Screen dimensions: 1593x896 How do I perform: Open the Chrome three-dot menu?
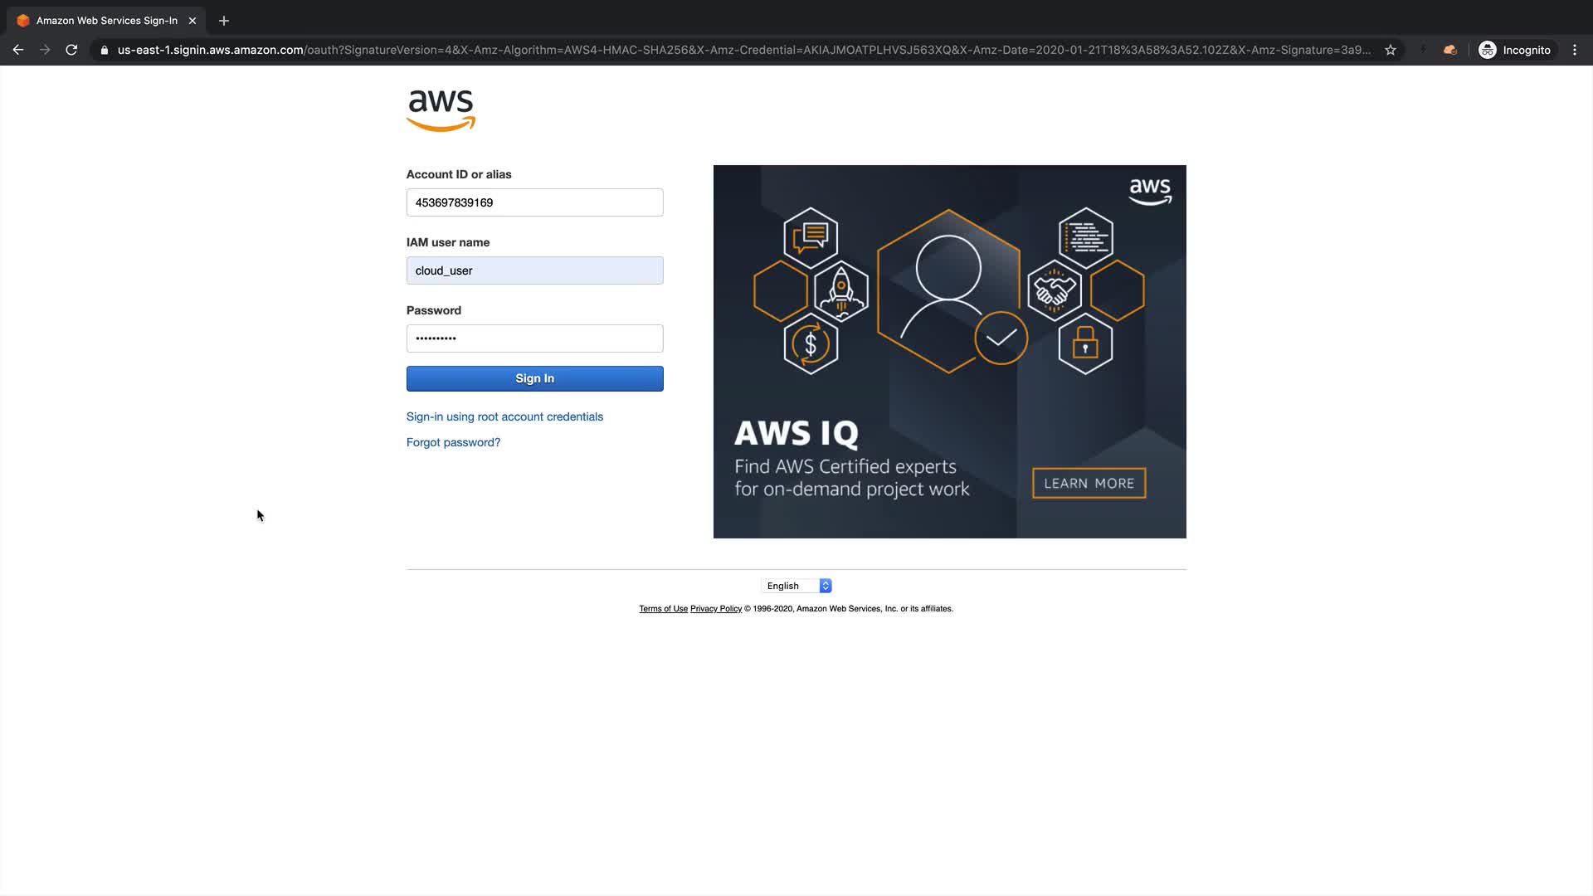point(1575,50)
